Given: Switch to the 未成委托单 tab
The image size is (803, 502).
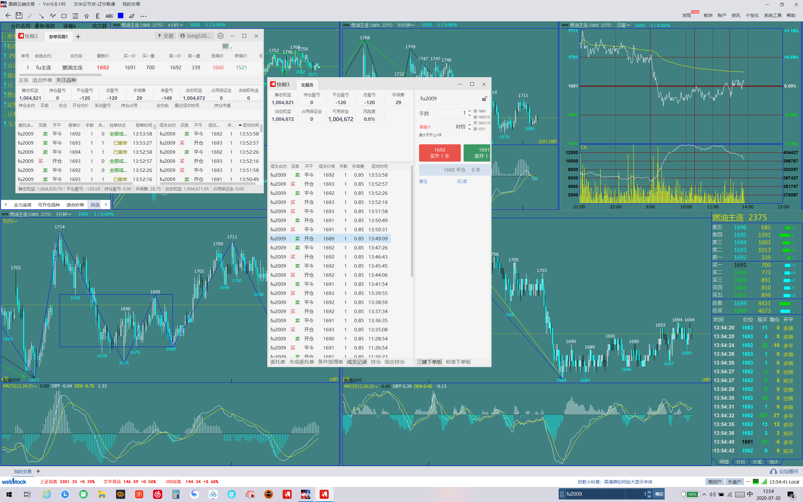Looking at the screenshot, I should pyautogui.click(x=302, y=362).
